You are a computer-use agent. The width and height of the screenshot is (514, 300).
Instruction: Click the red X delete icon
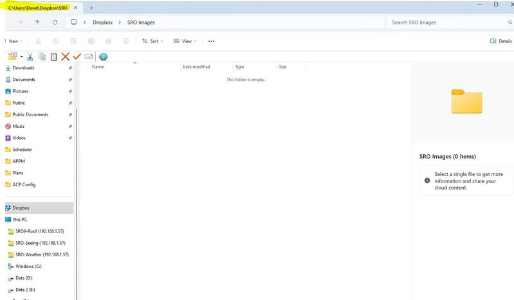(65, 57)
